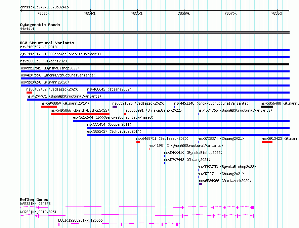Viewport: 299px width, 228px height.
Task: Open nsv4207996 gnomADStructuralVariants entry
Action: (x=155, y=78)
